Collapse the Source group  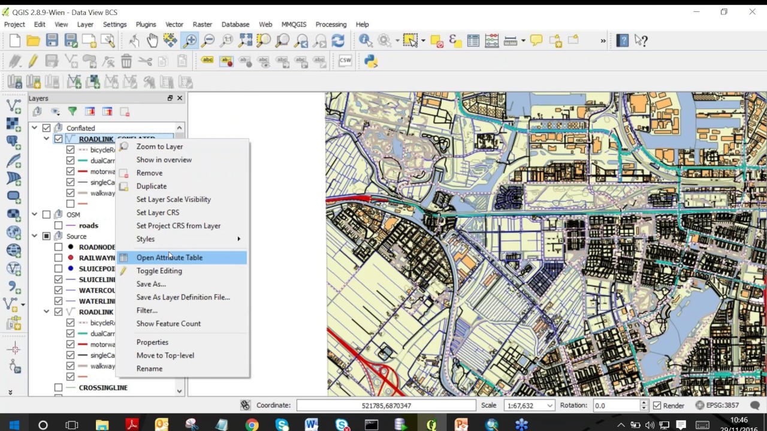tap(35, 236)
